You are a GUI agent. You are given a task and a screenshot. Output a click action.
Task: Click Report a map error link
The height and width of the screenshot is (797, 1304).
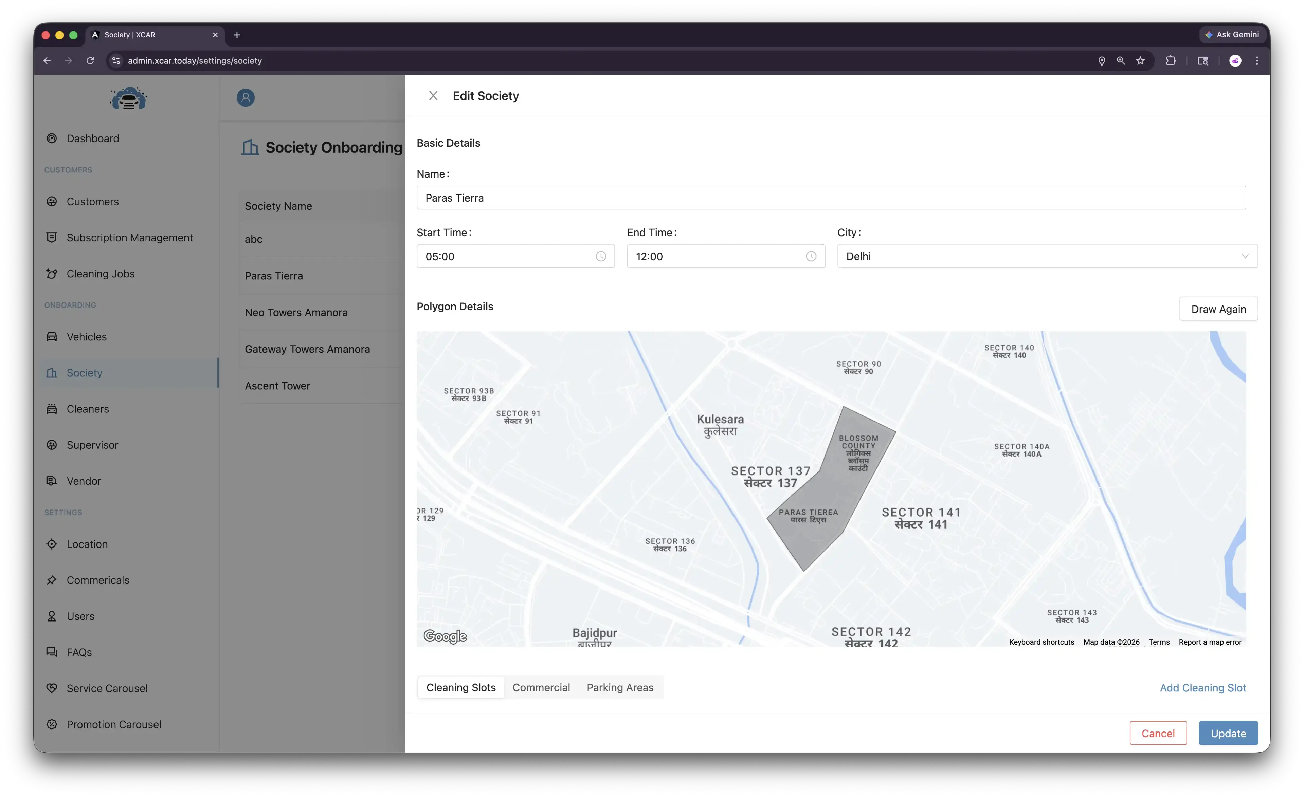pyautogui.click(x=1210, y=642)
